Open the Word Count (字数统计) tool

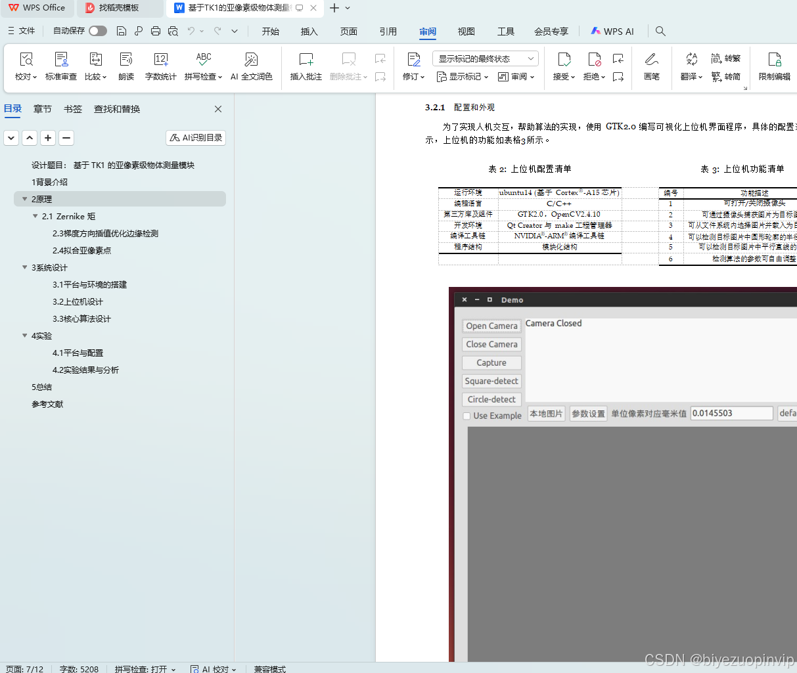(x=160, y=66)
